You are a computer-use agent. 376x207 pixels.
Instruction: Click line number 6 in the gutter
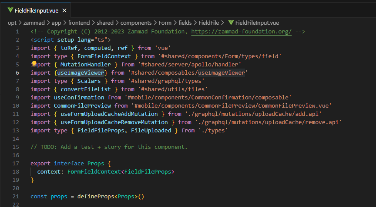[17, 72]
